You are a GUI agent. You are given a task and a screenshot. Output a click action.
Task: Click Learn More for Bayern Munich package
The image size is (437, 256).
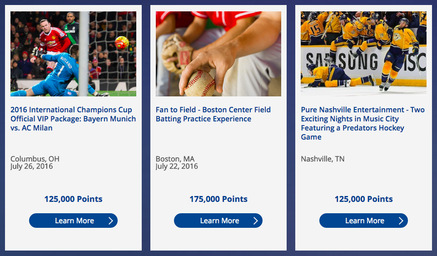pyautogui.click(x=73, y=221)
